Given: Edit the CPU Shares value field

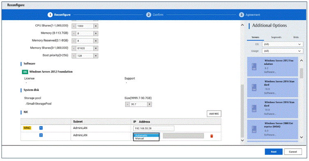Looking at the screenshot, I should click(85, 26).
